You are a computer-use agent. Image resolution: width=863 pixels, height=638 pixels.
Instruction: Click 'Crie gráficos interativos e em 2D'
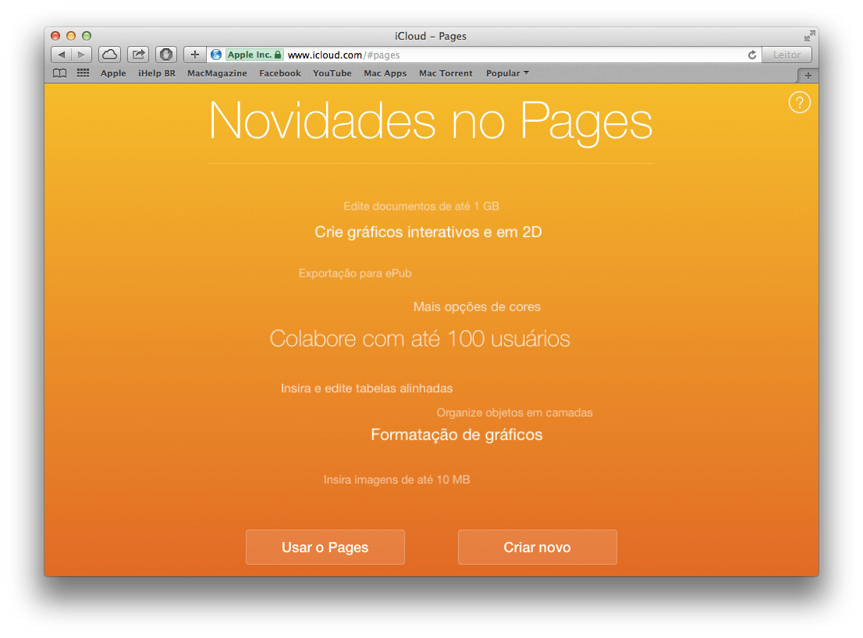[x=428, y=232]
